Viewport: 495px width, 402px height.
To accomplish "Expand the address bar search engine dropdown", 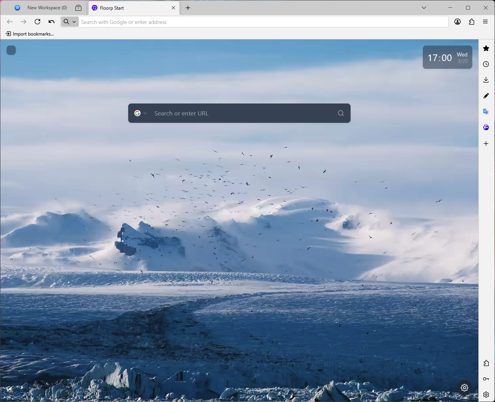I will click(x=70, y=22).
